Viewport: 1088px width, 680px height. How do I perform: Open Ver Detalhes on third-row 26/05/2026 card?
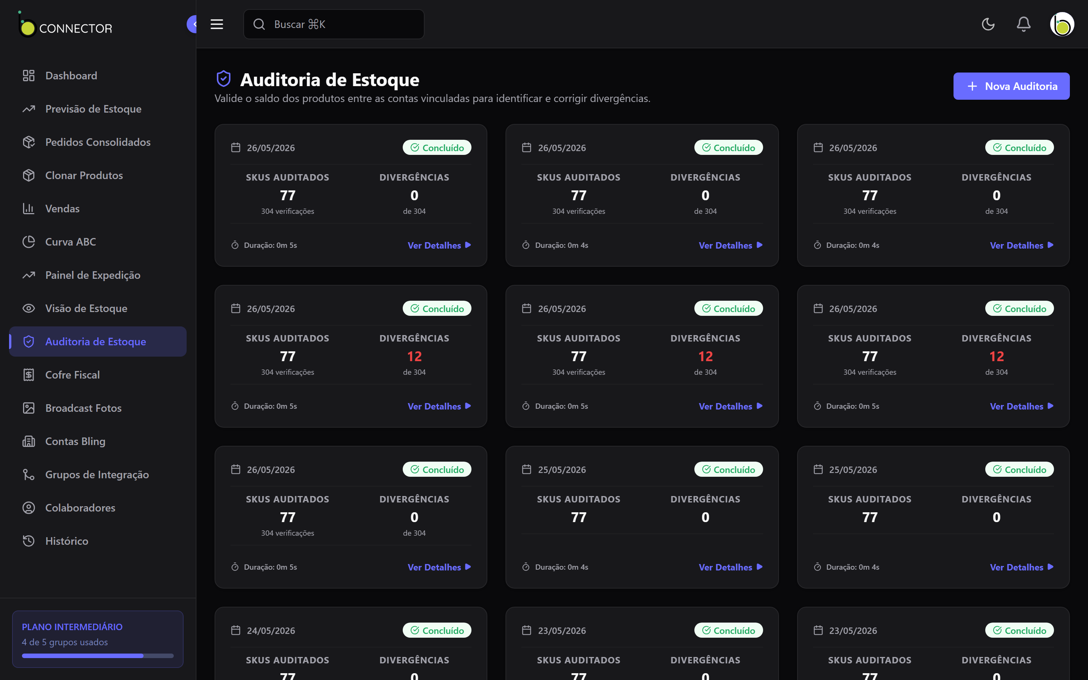pyautogui.click(x=439, y=567)
